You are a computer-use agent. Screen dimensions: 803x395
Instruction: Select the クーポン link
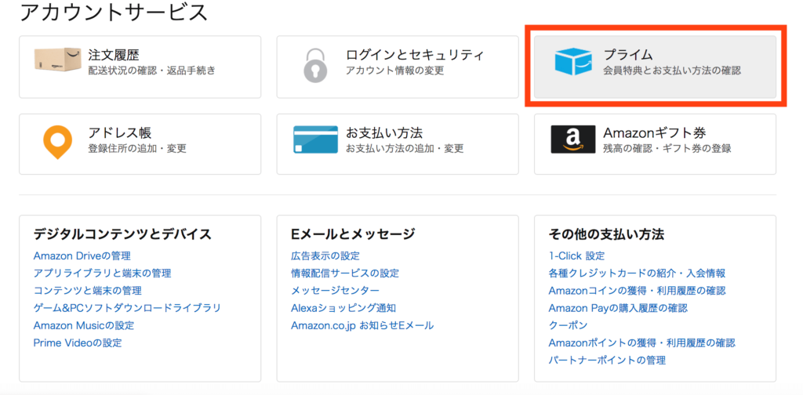pyautogui.click(x=568, y=325)
